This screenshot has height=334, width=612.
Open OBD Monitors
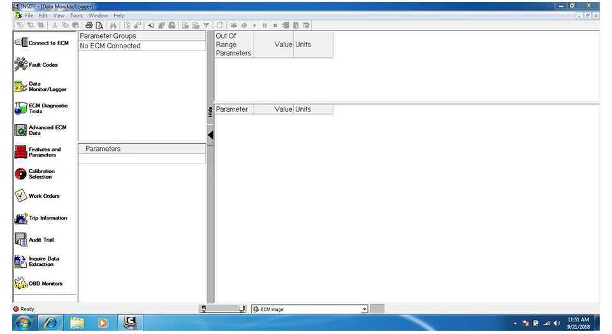click(39, 283)
